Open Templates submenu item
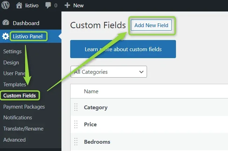Image resolution: width=228 pixels, height=151 pixels. click(x=15, y=85)
